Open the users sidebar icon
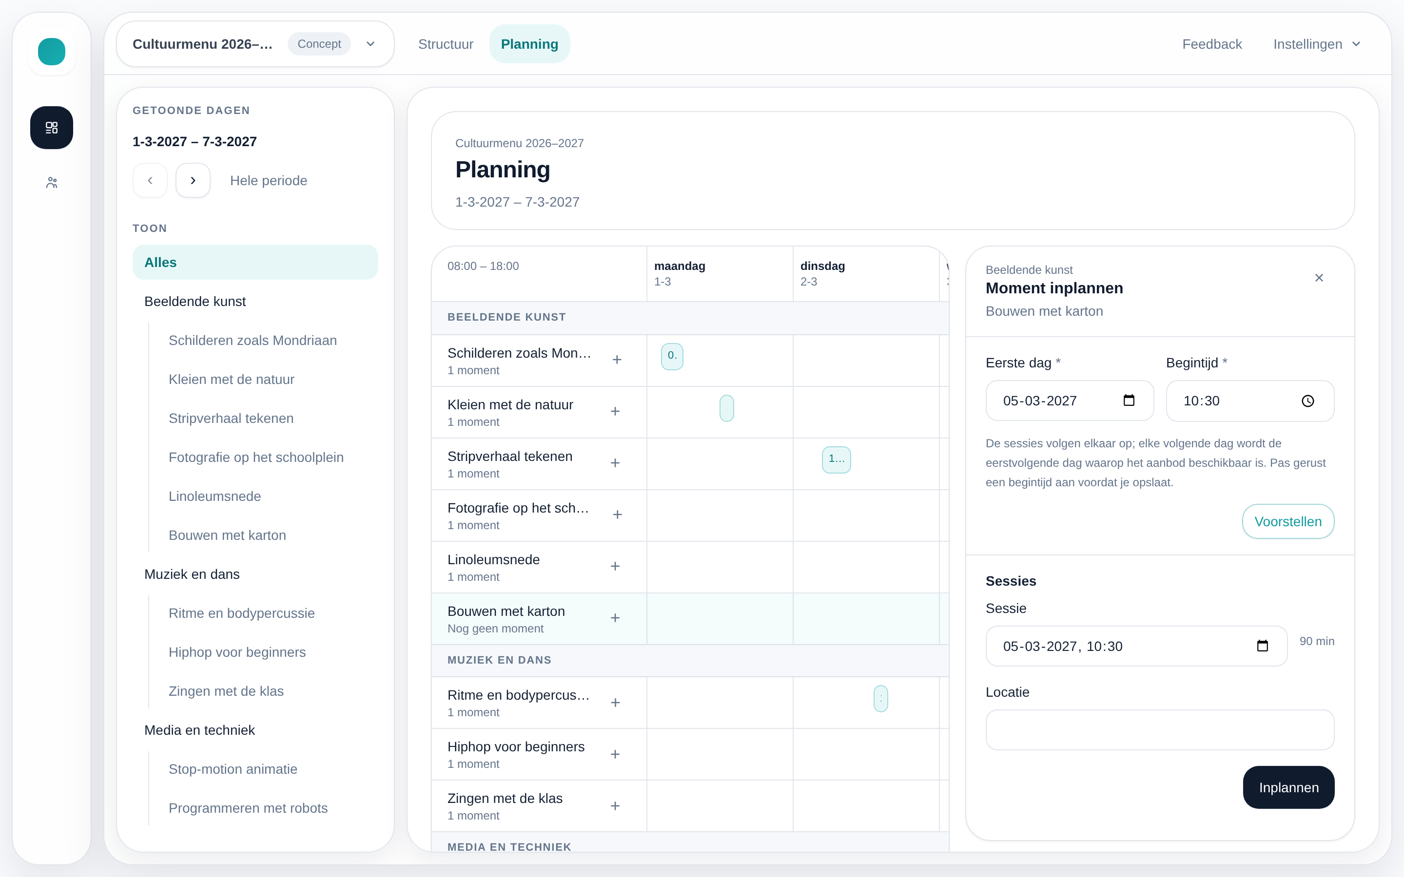1404x877 pixels. [52, 183]
